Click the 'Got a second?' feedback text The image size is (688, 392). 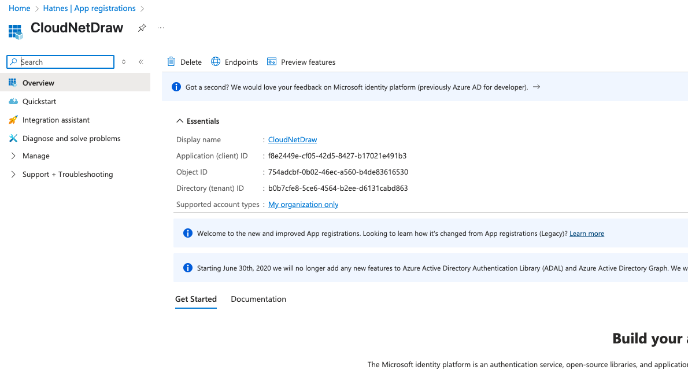pyautogui.click(x=357, y=87)
